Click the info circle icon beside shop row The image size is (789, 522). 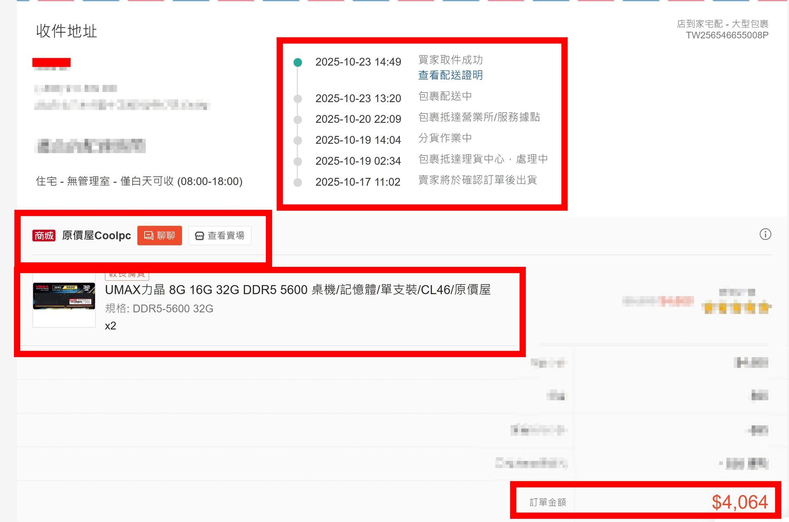click(x=765, y=234)
